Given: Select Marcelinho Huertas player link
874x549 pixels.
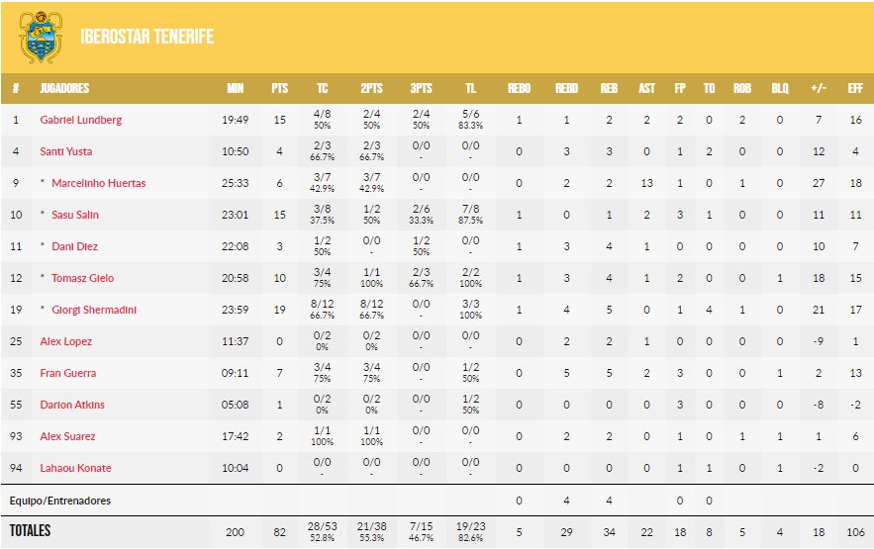Looking at the screenshot, I should tap(98, 183).
